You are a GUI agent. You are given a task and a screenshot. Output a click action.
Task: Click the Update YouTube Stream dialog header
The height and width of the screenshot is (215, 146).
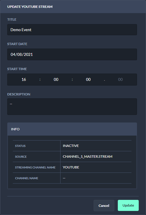[73, 7]
